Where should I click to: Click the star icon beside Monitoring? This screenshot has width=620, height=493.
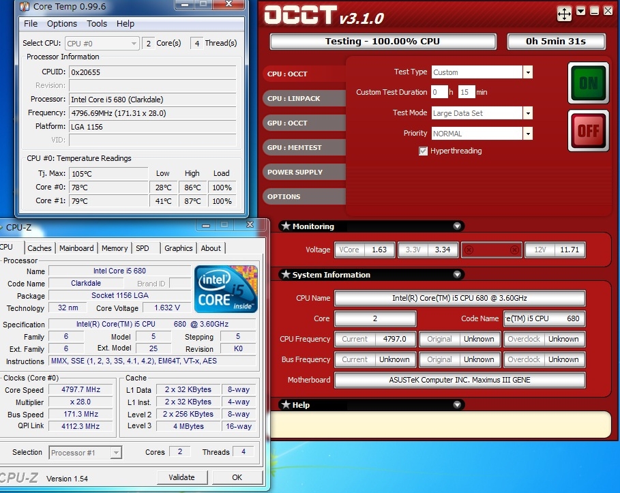(286, 226)
